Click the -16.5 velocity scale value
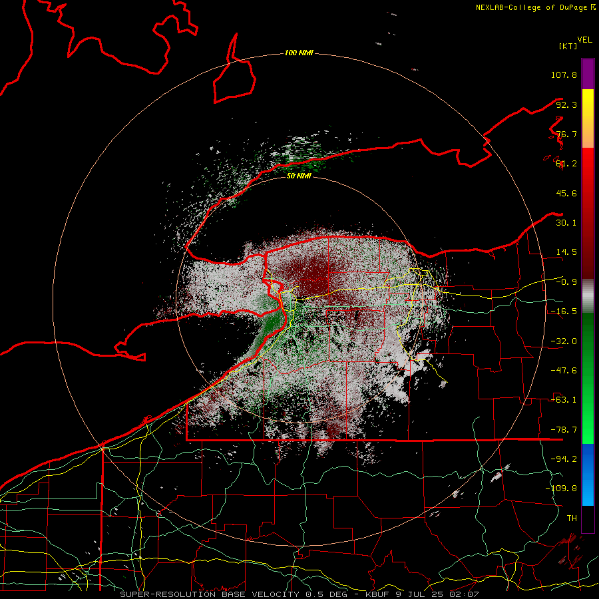Screen dimensions: 599x599 564,311
